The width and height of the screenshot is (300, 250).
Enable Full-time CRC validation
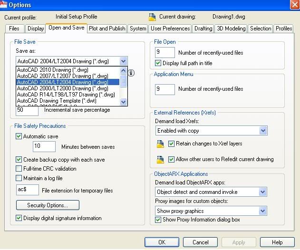(19, 169)
